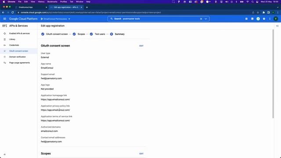
Task: Toggle the right info panel chevron
Action: (277, 26)
